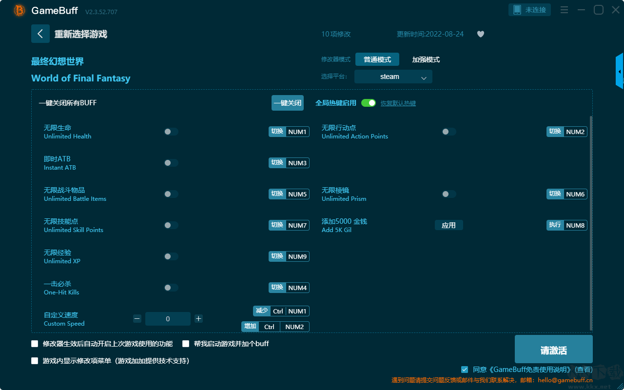The height and width of the screenshot is (390, 624).
Task: Switch to 加强模式 mode tab
Action: coord(426,59)
